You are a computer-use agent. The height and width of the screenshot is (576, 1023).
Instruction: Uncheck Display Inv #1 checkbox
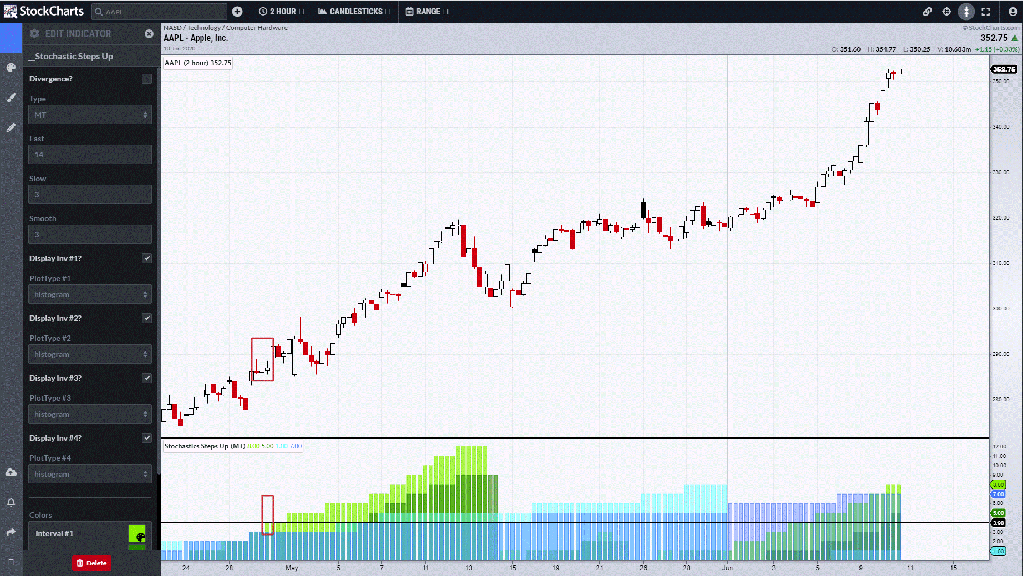pos(146,258)
